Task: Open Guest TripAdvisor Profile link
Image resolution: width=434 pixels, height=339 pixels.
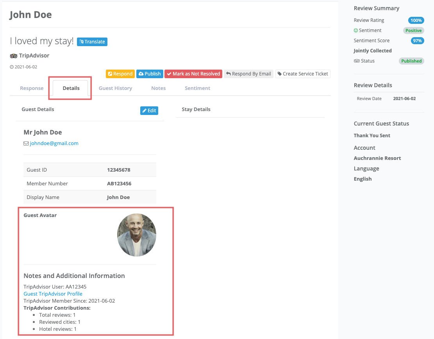Action: click(53, 294)
